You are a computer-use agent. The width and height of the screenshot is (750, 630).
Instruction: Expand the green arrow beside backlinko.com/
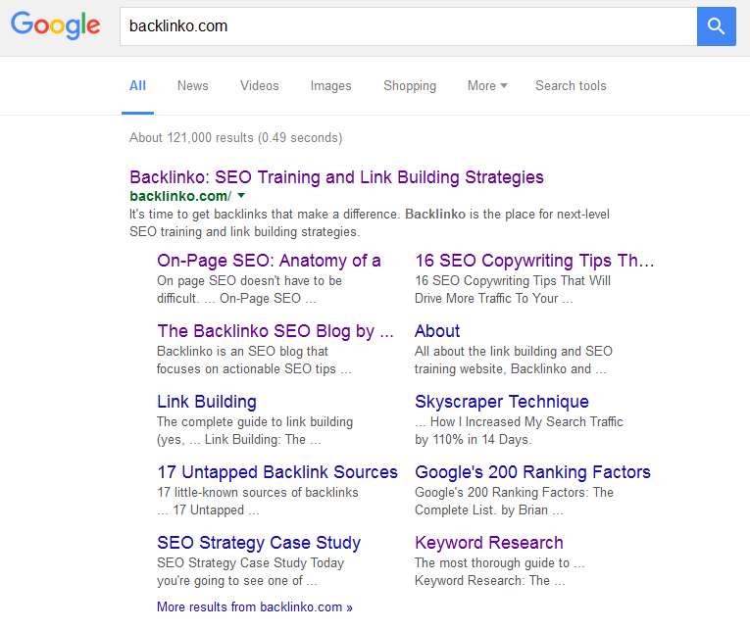coord(241,196)
